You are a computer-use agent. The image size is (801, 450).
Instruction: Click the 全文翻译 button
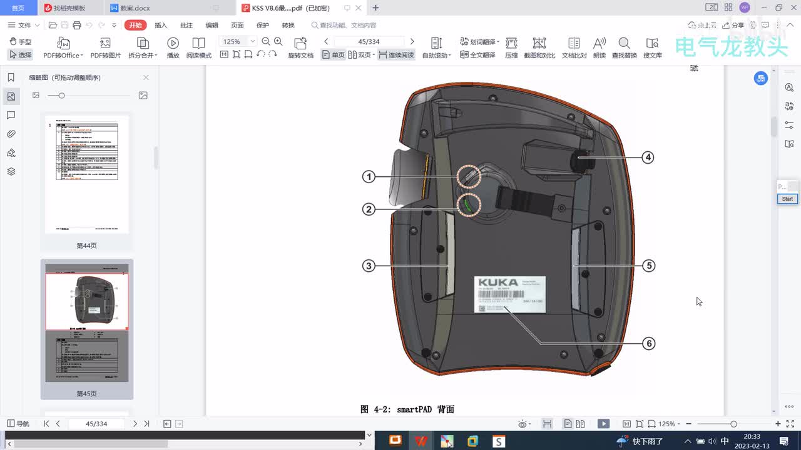(478, 55)
